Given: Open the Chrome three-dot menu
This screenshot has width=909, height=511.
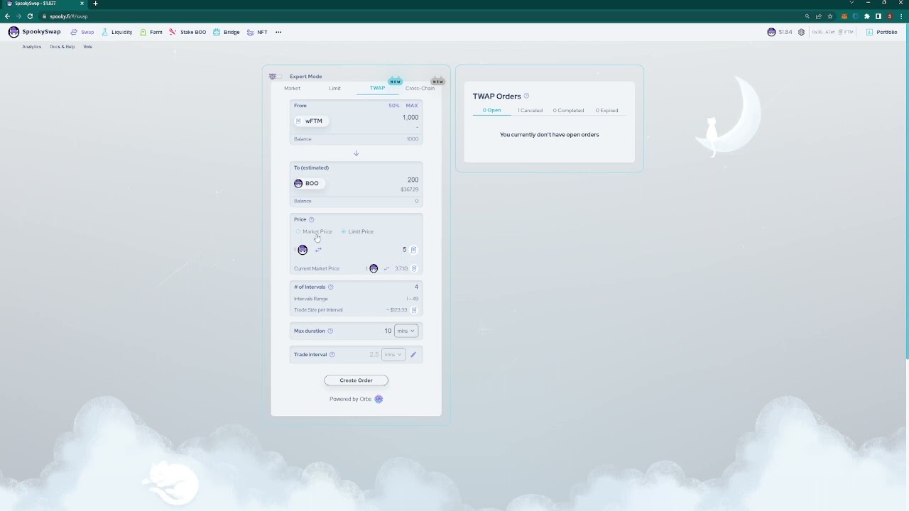Looking at the screenshot, I should (901, 16).
